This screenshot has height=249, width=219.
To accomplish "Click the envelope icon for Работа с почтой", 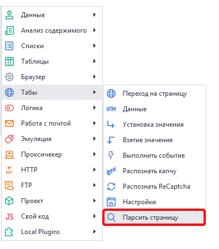I will point(9,123).
